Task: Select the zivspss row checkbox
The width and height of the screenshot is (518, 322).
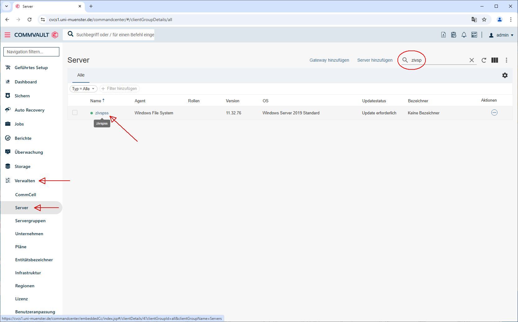Action: click(x=75, y=113)
